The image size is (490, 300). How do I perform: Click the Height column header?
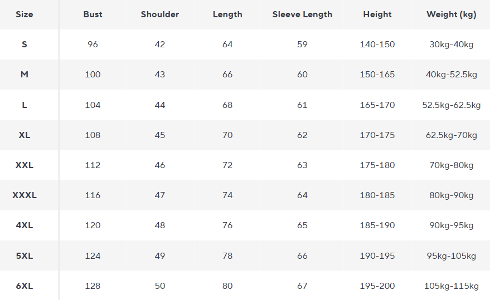tap(377, 14)
